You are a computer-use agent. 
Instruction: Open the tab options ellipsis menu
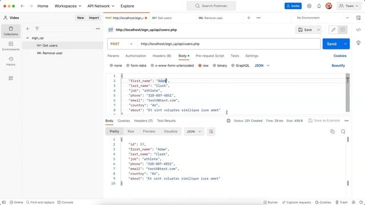(x=258, y=18)
